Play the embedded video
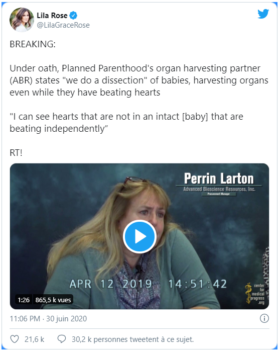Image resolution: width=280 pixels, height=351 pixels. point(139,236)
